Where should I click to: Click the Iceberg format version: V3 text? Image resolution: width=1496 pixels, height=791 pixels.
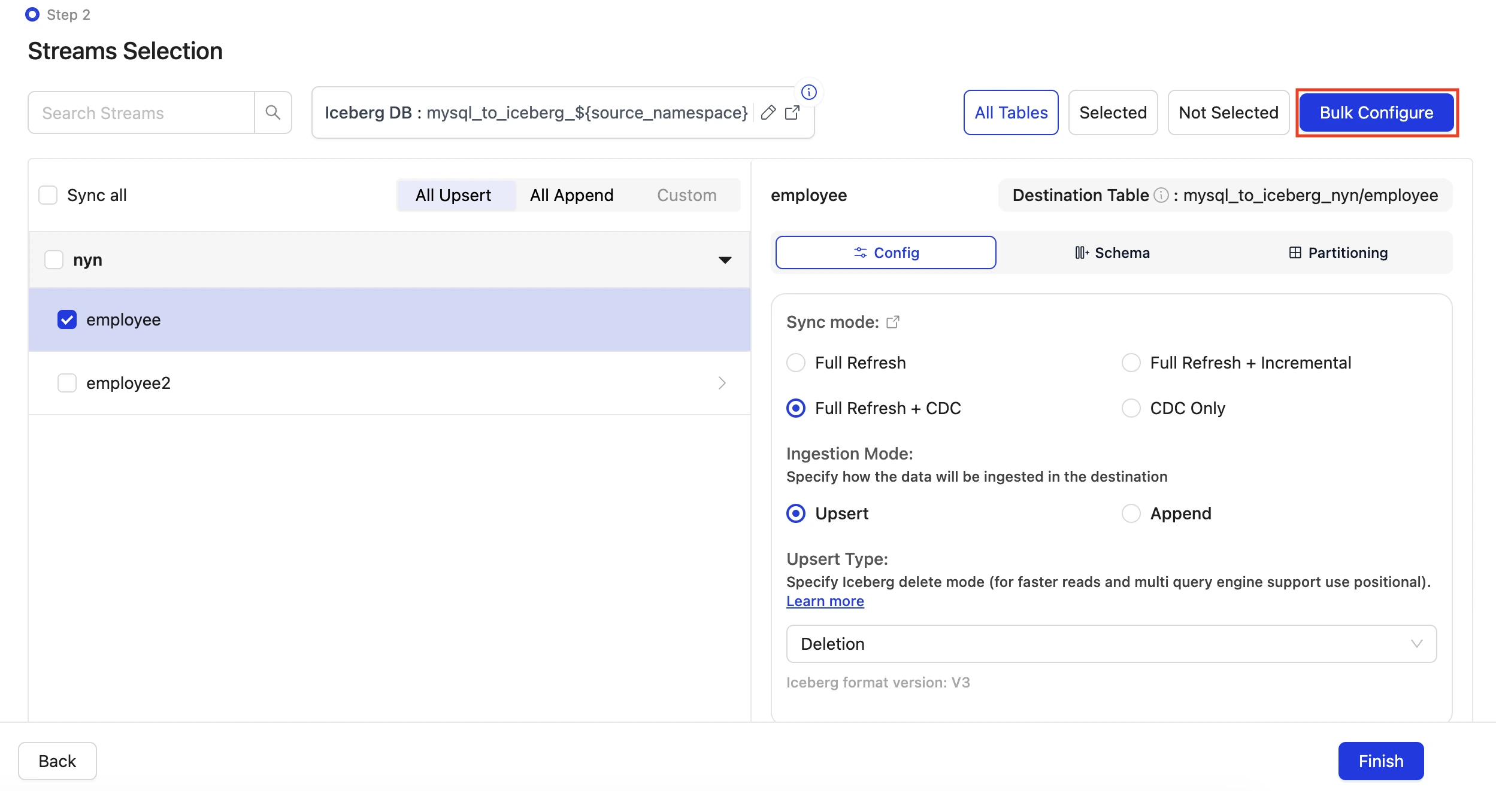tap(878, 682)
